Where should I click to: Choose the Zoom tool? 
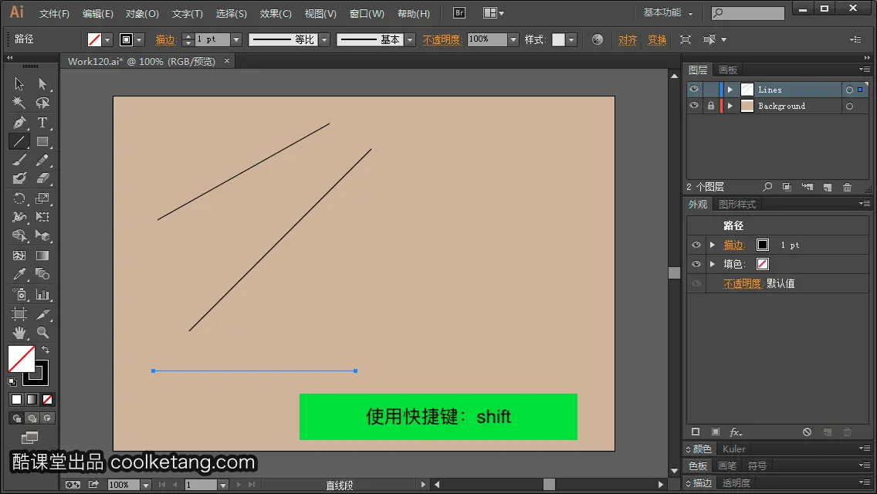point(42,333)
